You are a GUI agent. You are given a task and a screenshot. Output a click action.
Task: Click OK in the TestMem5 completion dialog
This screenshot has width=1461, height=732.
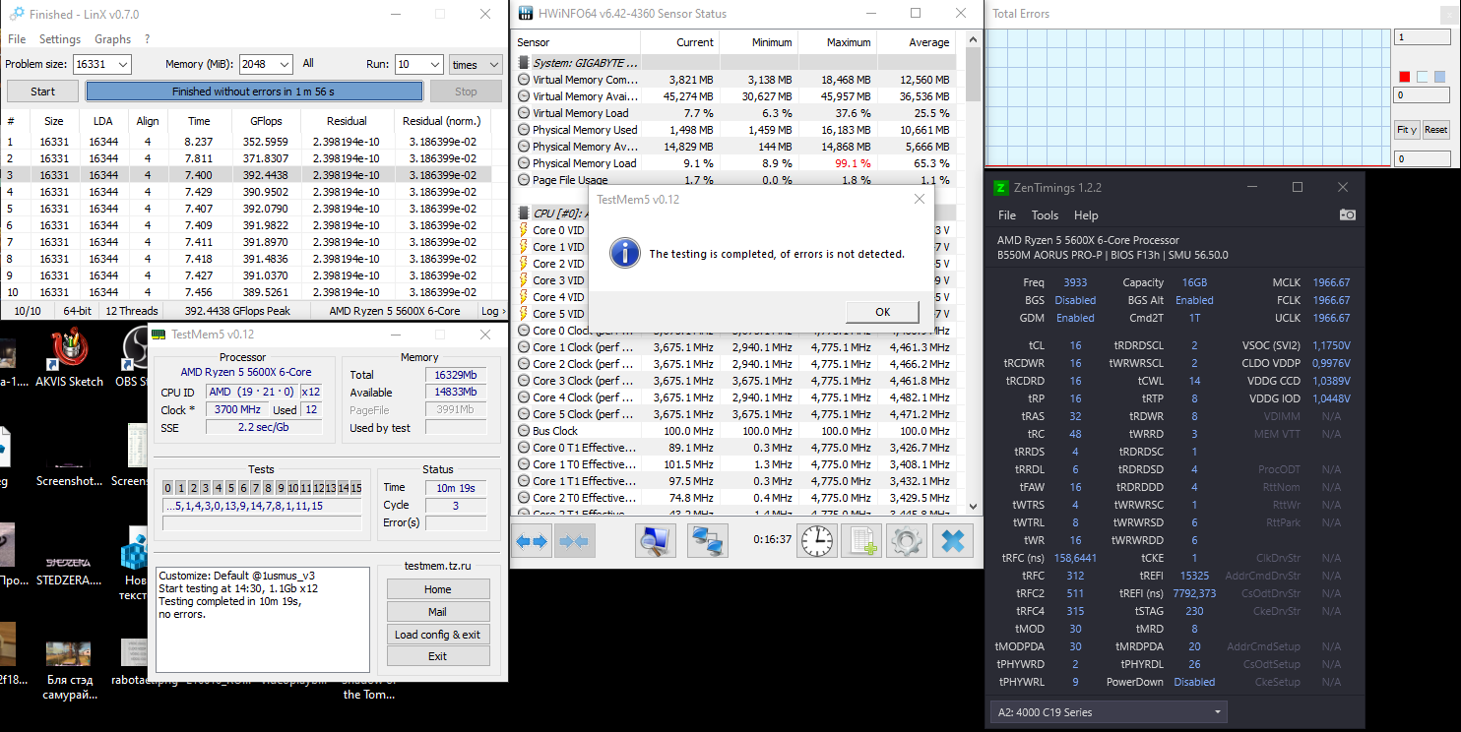pos(882,312)
